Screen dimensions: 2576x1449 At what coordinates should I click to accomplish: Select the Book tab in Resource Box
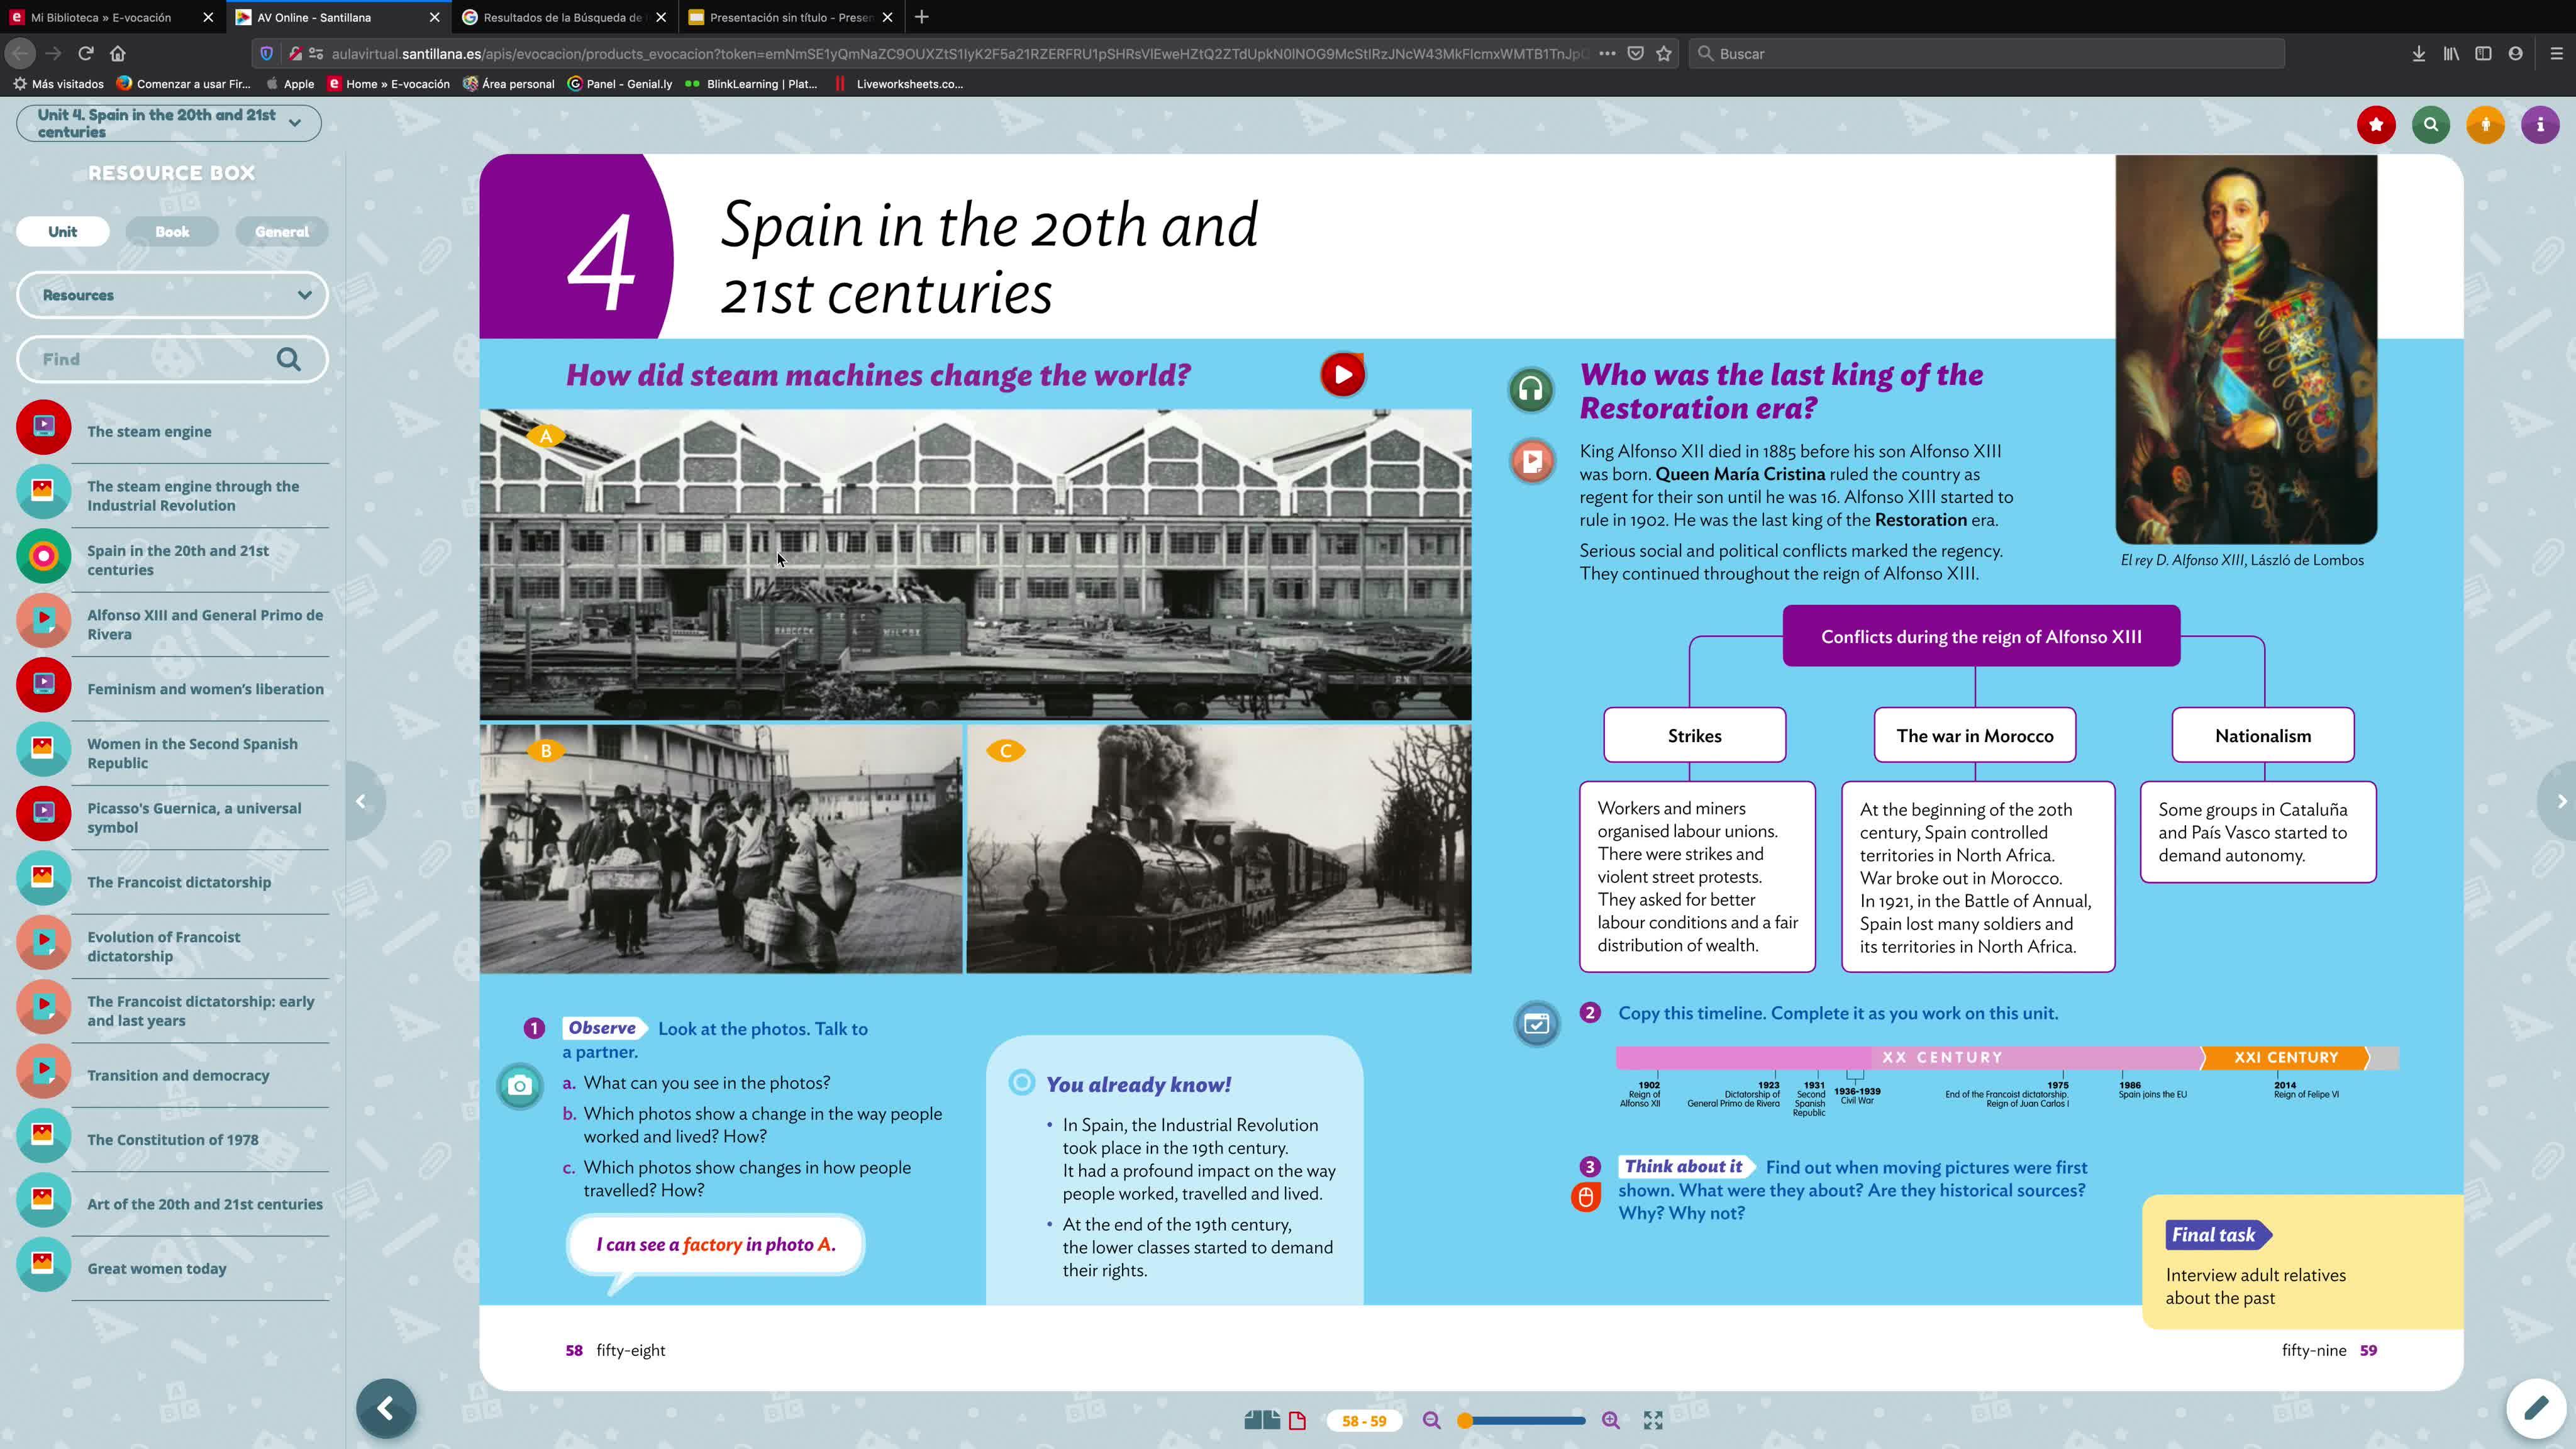click(x=172, y=232)
